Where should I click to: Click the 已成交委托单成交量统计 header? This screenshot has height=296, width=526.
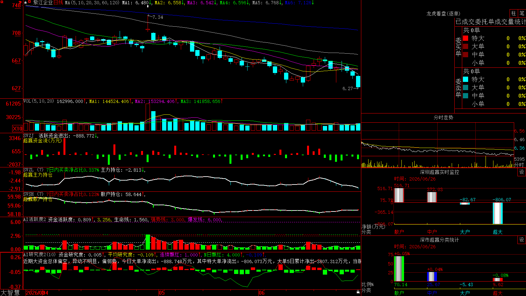(x=490, y=22)
